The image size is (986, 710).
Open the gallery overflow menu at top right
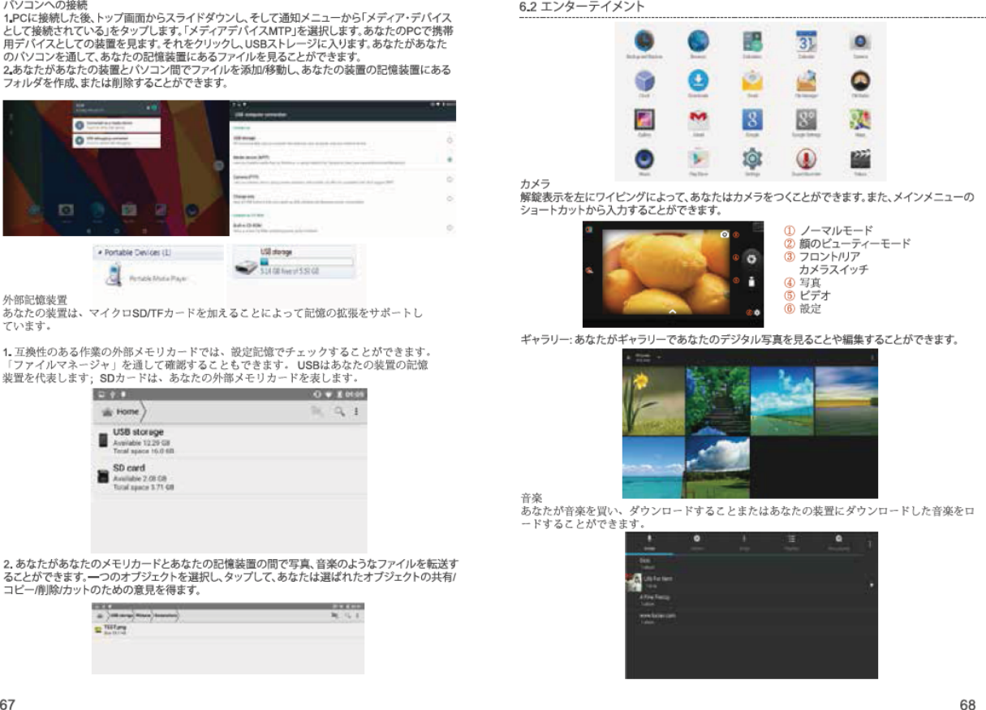[871, 357]
